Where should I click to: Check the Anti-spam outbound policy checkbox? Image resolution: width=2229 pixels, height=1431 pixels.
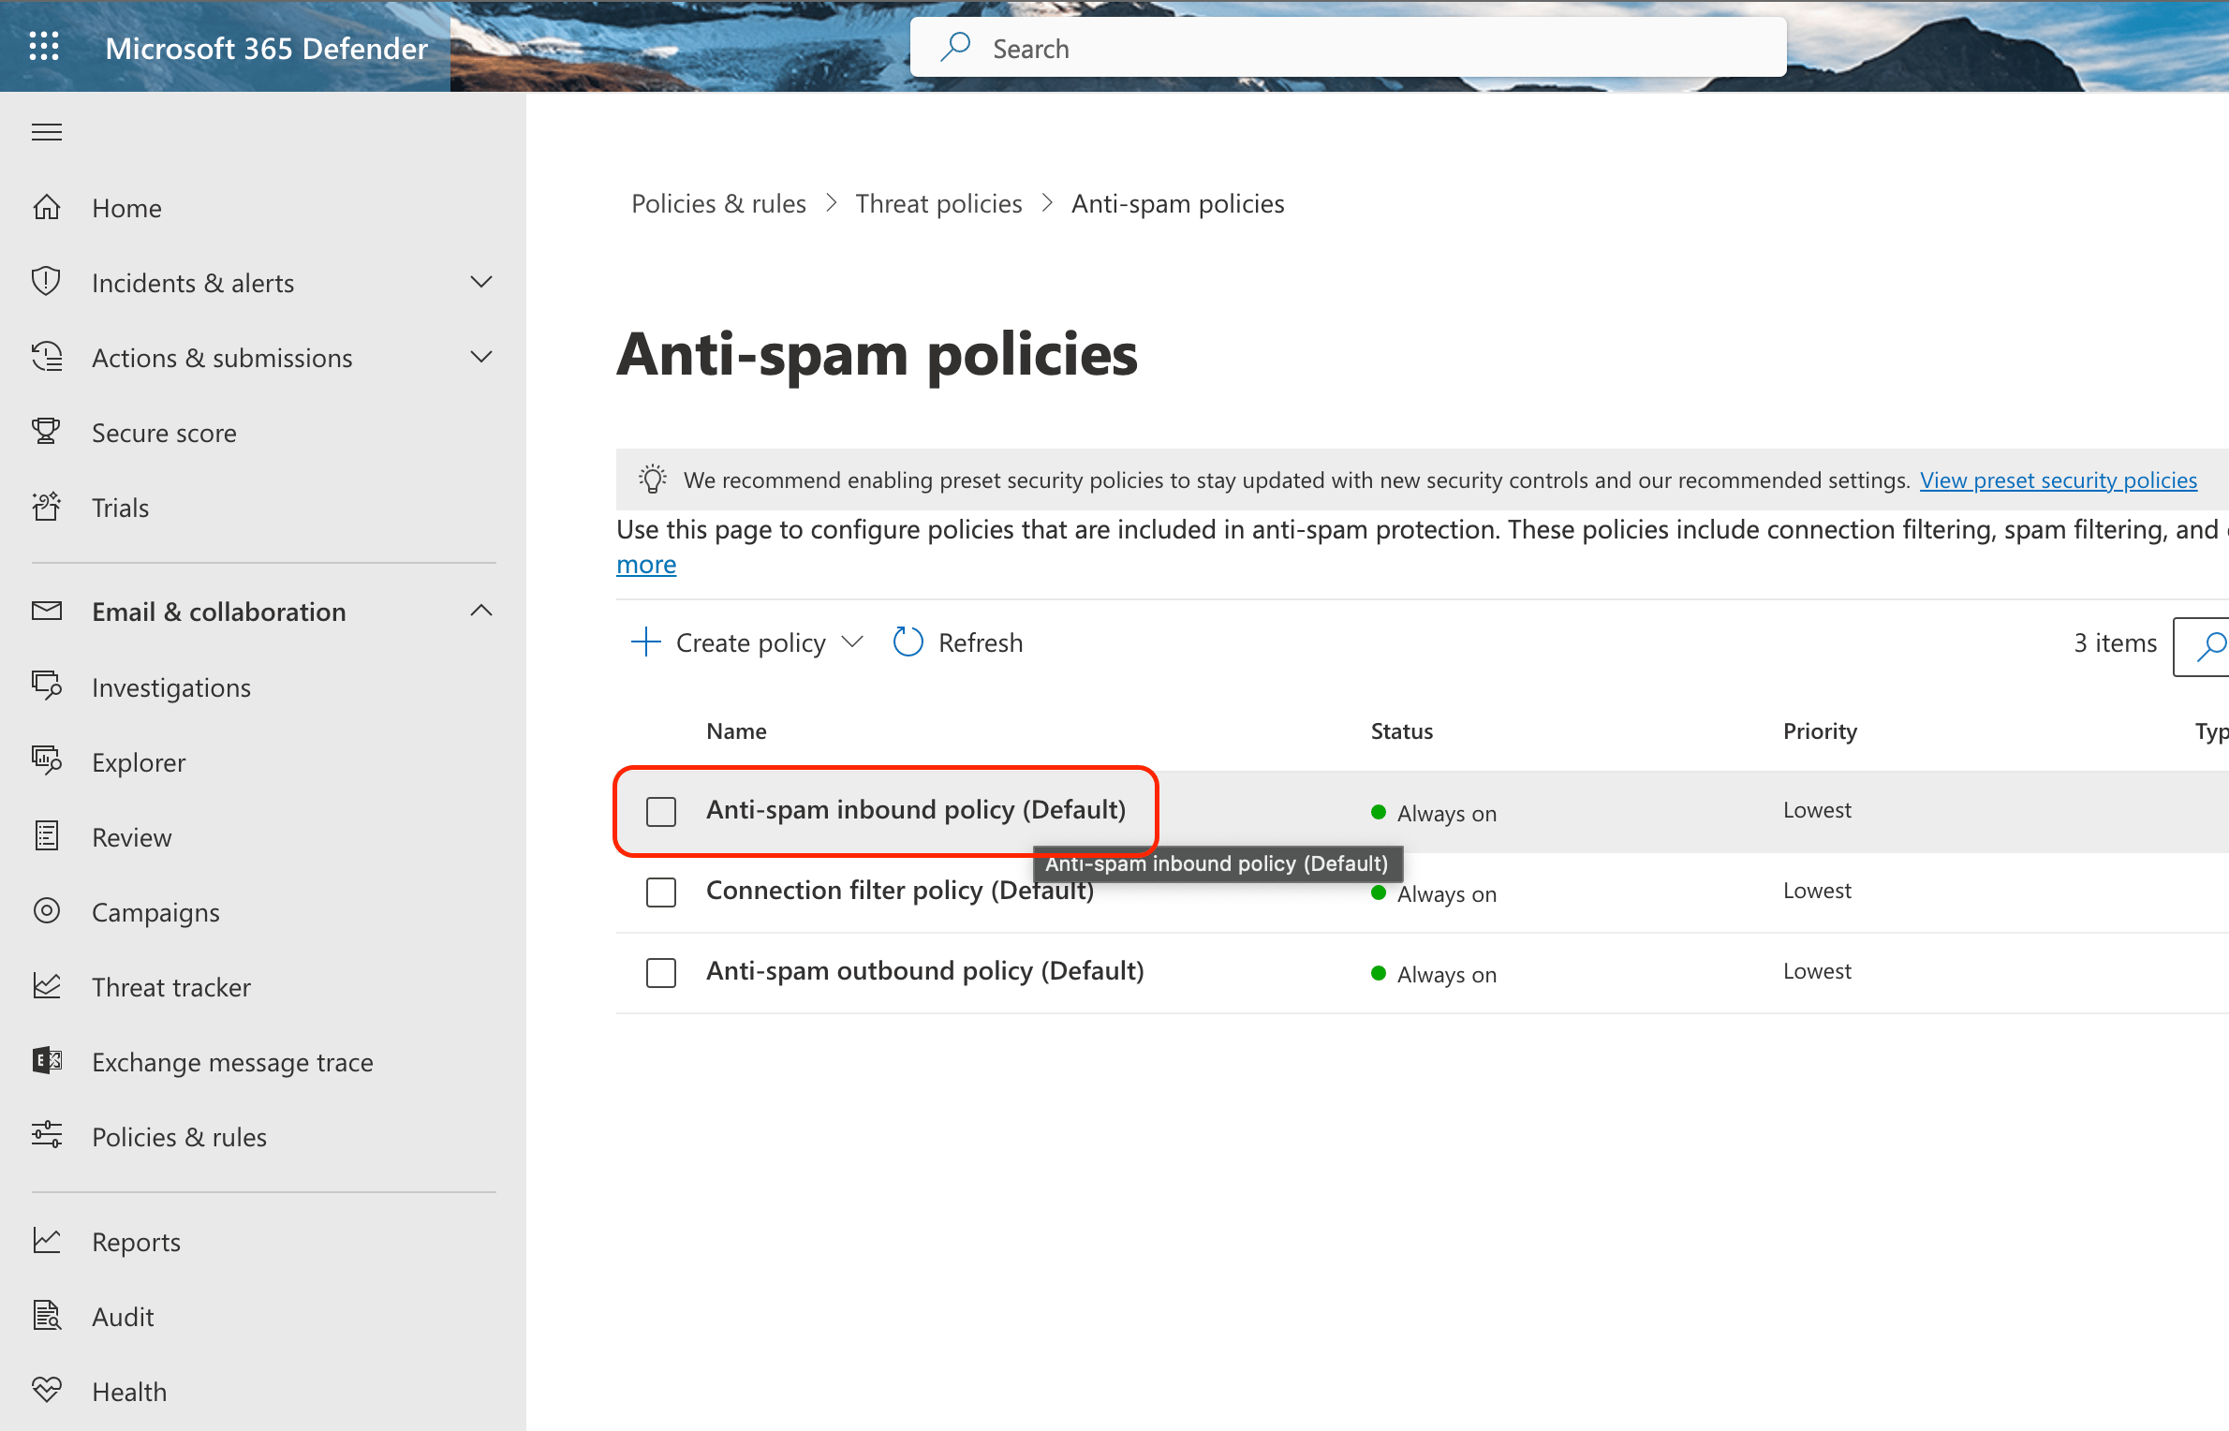click(661, 973)
